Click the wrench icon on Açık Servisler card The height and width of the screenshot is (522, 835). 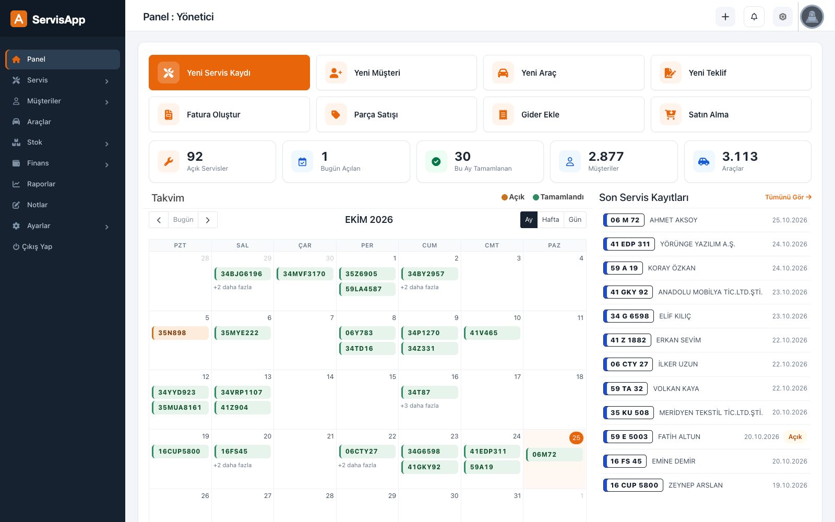point(169,162)
